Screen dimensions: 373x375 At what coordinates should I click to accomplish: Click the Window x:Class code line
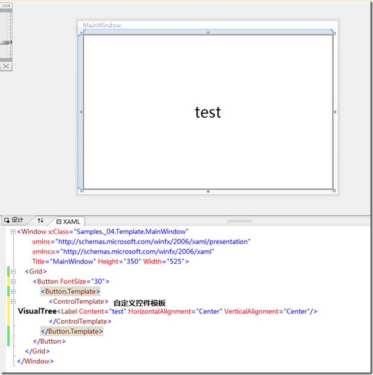pyautogui.click(x=102, y=231)
